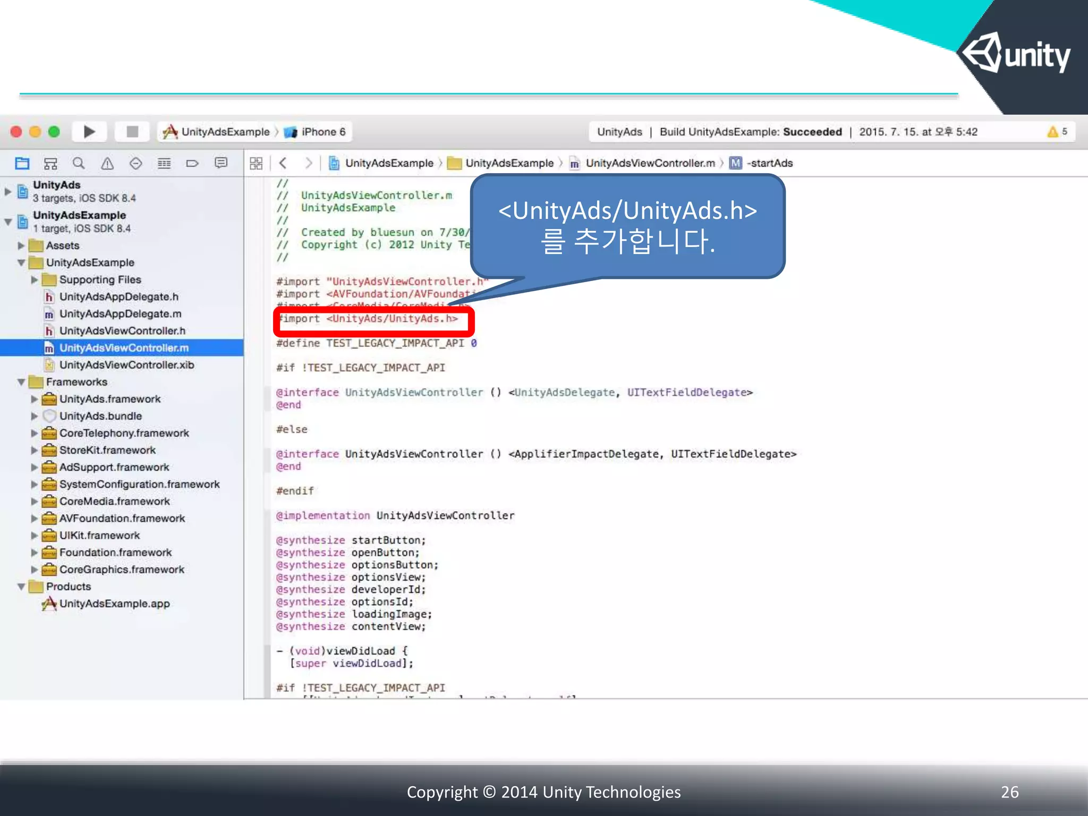Image resolution: width=1088 pixels, height=816 pixels.
Task: Collapse the Products group
Action: click(21, 586)
